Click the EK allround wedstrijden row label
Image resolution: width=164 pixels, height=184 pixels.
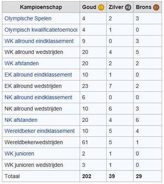pyautogui.click(x=33, y=86)
